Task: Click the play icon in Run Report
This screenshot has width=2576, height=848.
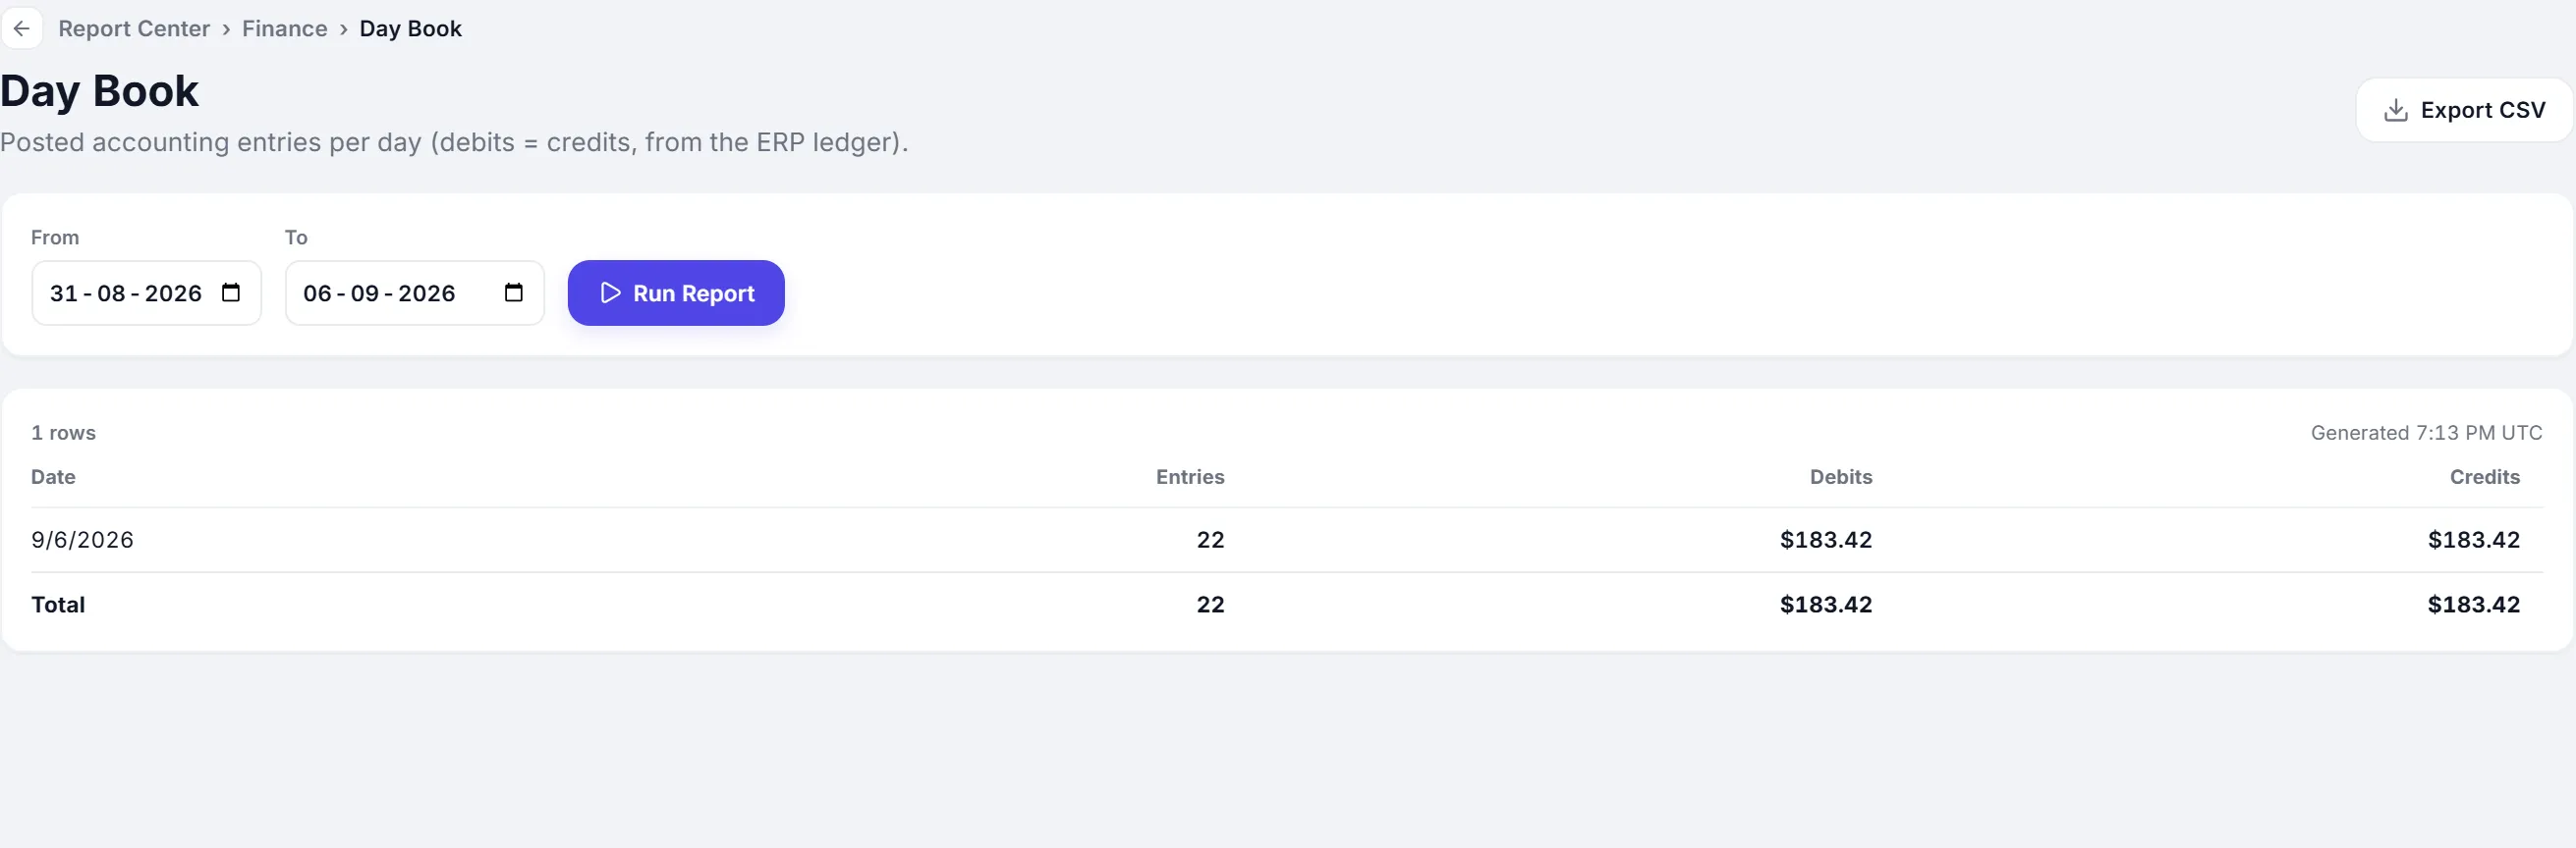Action: pos(610,292)
